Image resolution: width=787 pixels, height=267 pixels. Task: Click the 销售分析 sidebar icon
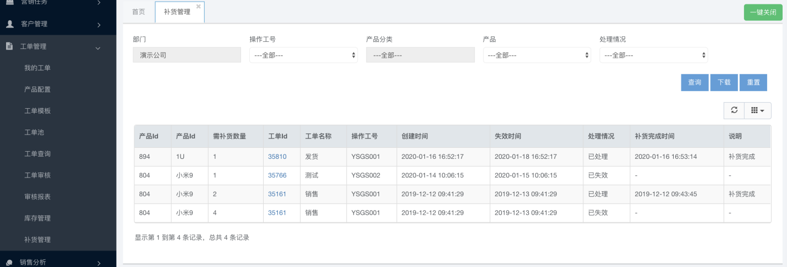tap(10, 262)
